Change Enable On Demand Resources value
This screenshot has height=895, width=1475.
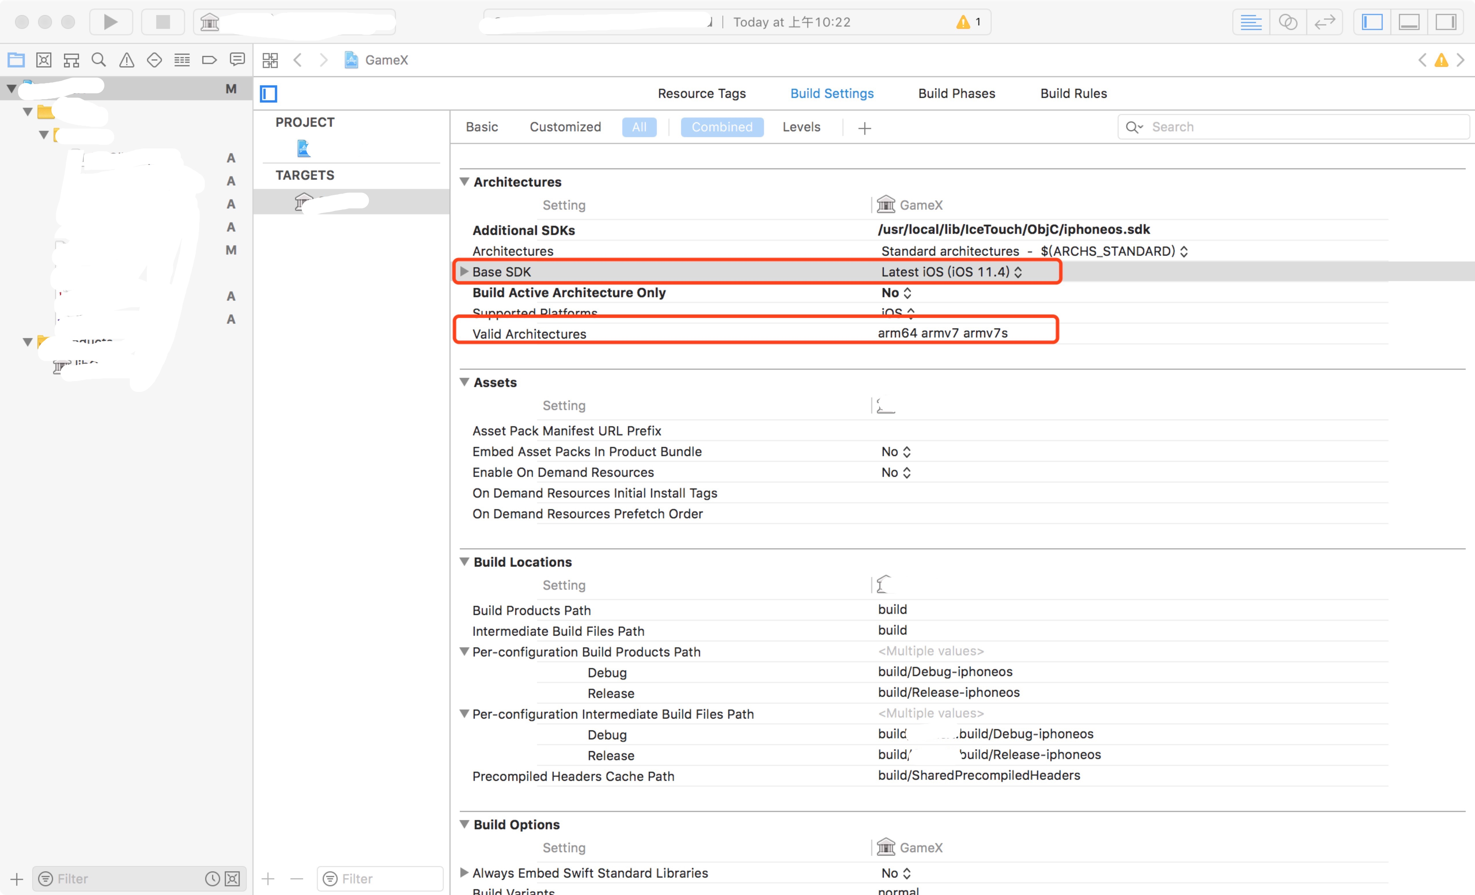coord(896,473)
